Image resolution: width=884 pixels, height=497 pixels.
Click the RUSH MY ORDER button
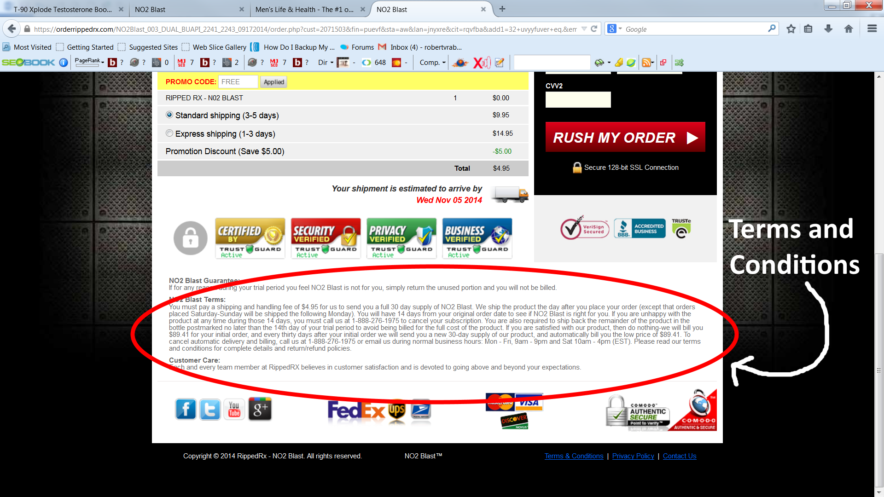coord(625,137)
